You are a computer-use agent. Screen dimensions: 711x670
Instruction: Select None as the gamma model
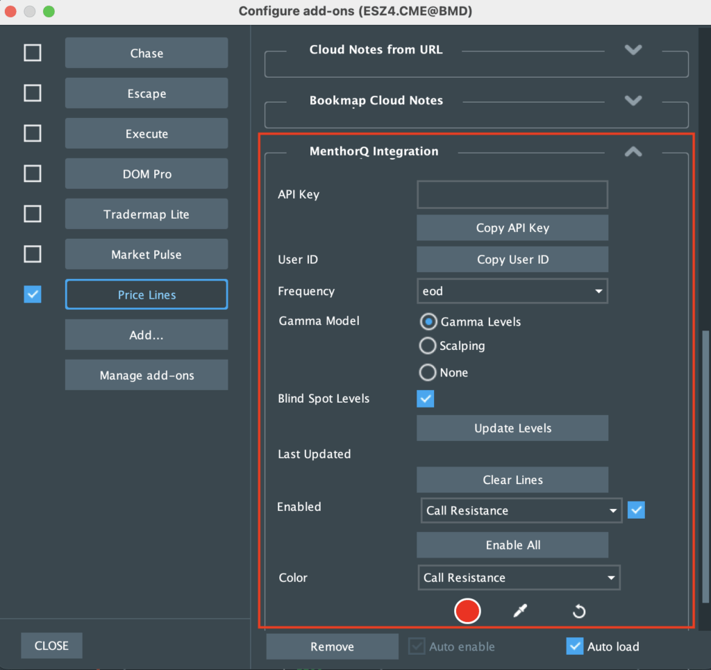click(x=428, y=372)
